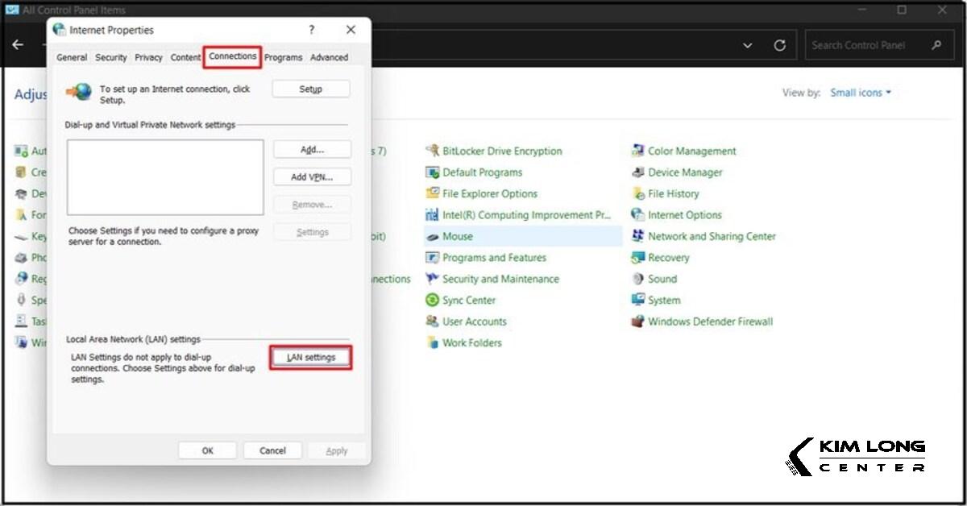967x506 pixels.
Task: Refresh the Control Panel view
Action: click(779, 46)
